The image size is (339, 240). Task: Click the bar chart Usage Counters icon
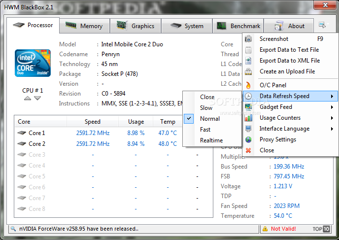[248, 118]
